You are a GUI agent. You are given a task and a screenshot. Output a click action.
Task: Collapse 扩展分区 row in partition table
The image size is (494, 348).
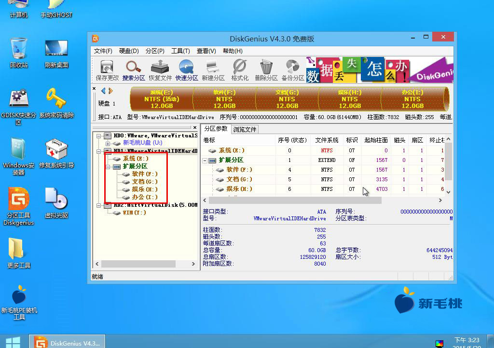205,161
